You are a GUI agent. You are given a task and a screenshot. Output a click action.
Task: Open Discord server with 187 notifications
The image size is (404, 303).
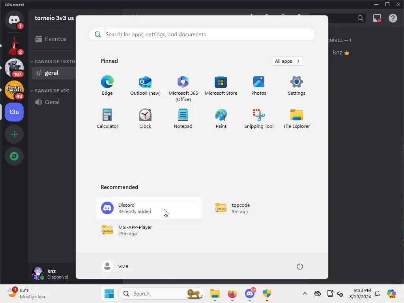pos(14,68)
